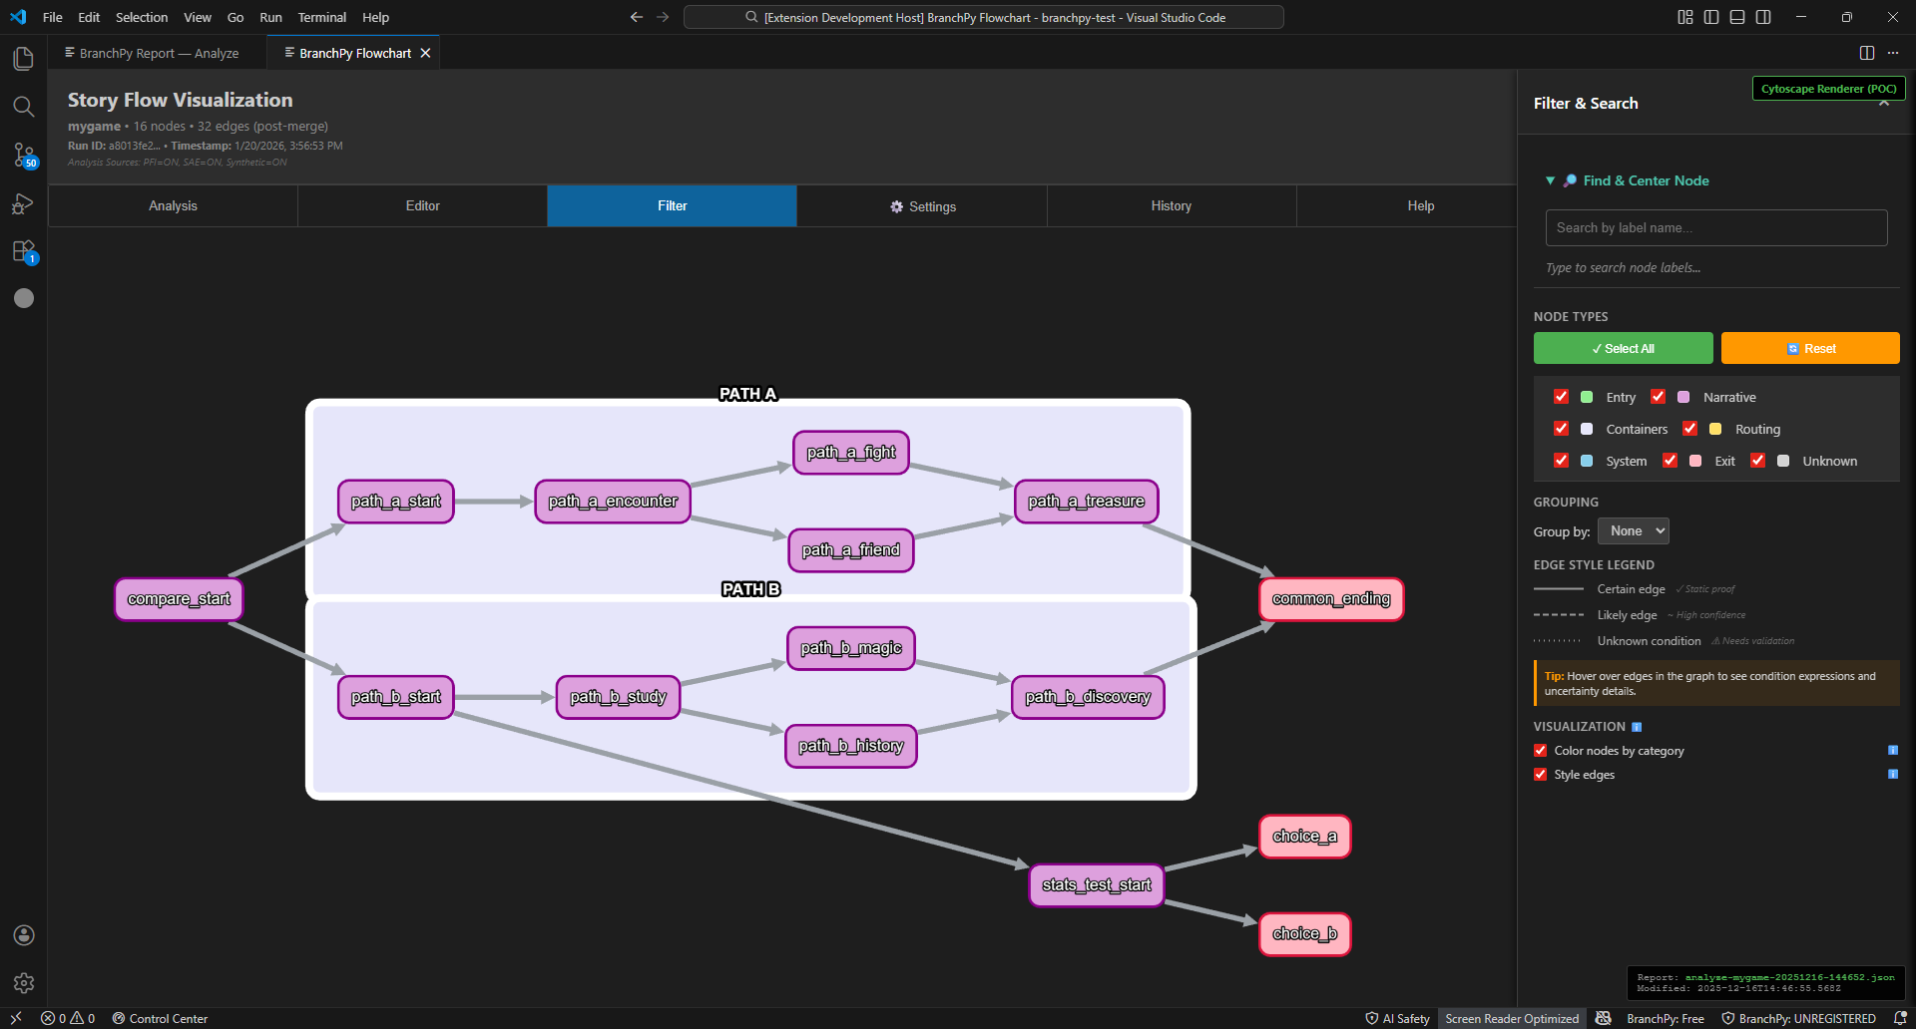Collapse the Find & Center Node section
Viewport: 1916px width, 1029px height.
(1550, 180)
